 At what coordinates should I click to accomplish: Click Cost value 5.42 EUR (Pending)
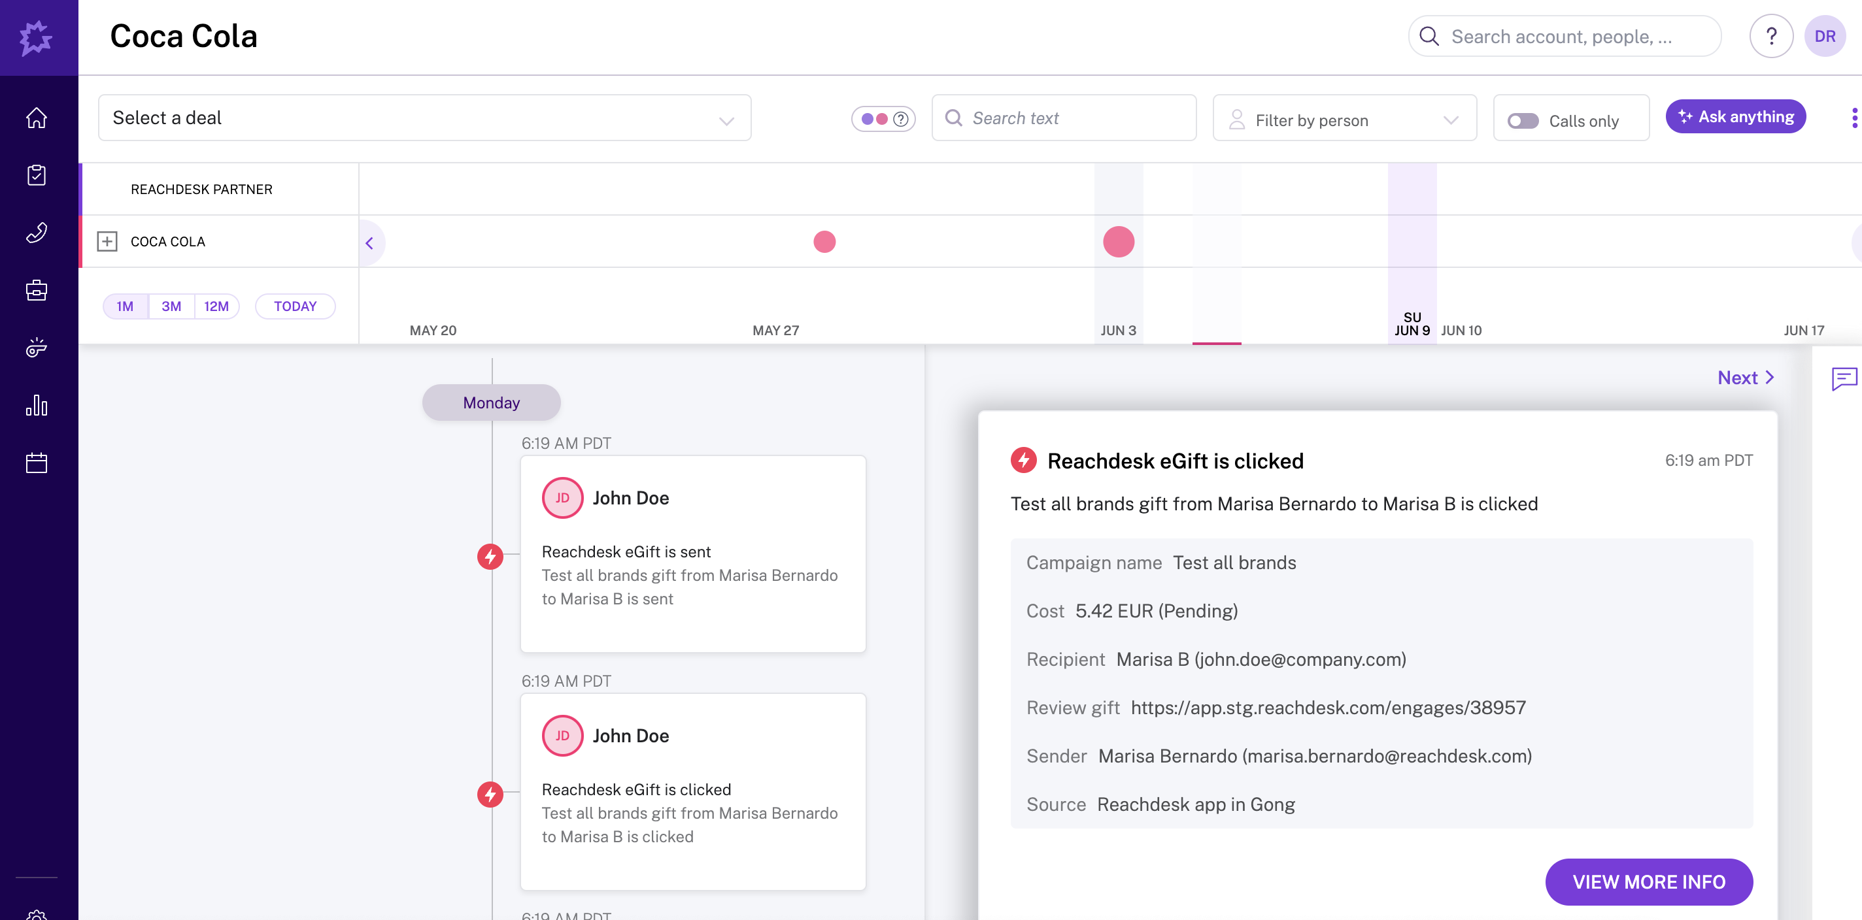point(1157,611)
